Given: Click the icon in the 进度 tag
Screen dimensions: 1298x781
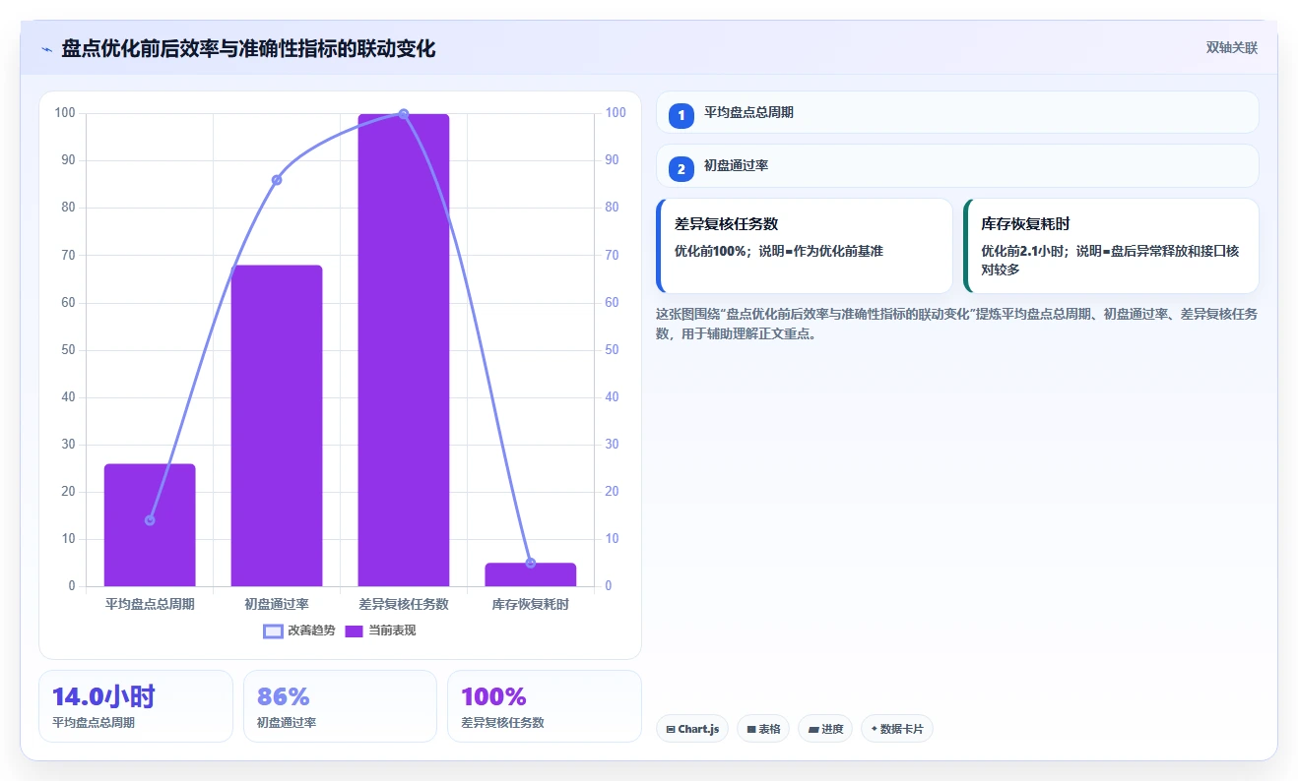Looking at the screenshot, I should [812, 730].
